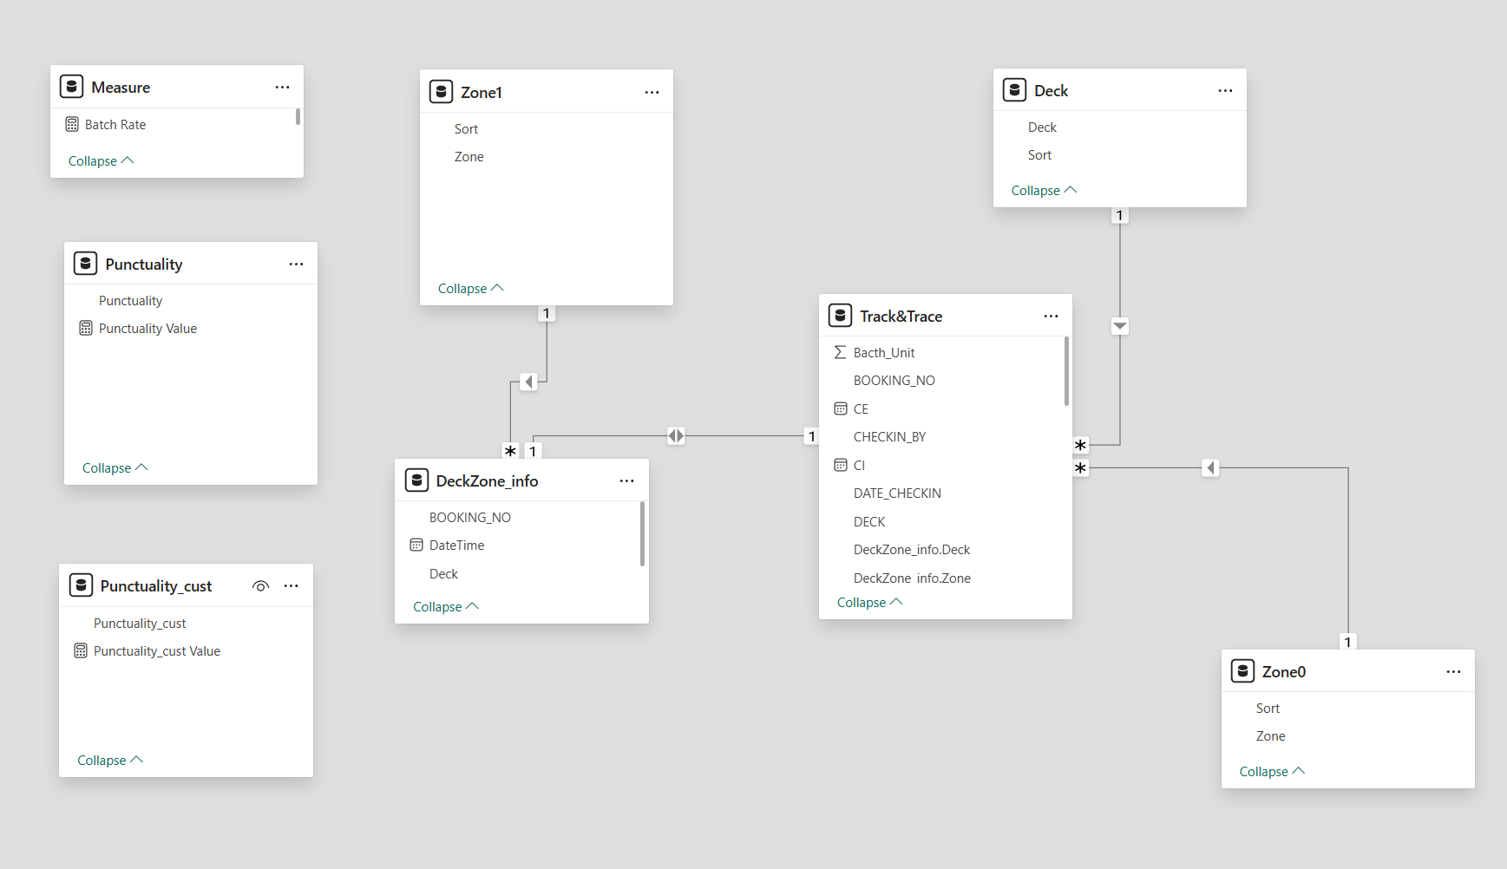Viewport: 1507px width, 869px height.
Task: Collapse the Zone0 table card
Action: tap(1272, 772)
